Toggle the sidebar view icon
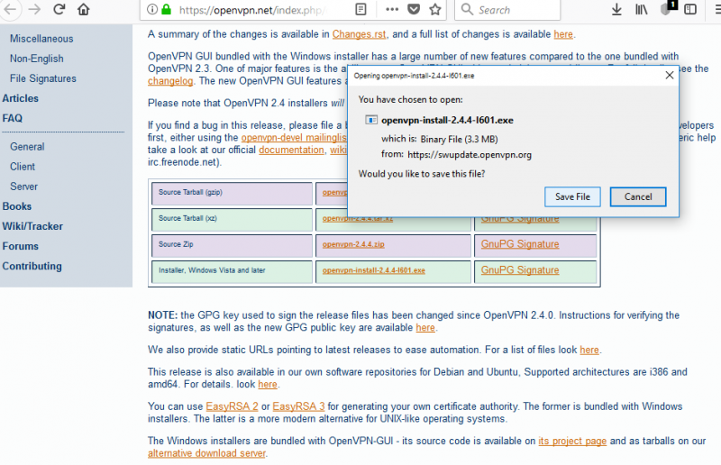 [x=690, y=10]
